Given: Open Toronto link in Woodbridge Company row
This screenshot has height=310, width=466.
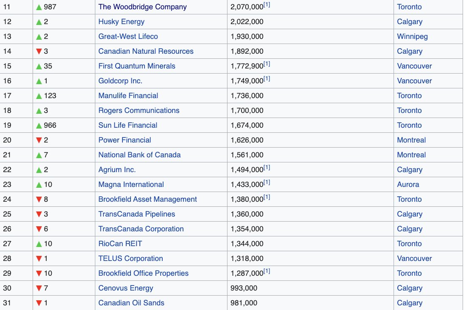Looking at the screenshot, I should (x=409, y=7).
